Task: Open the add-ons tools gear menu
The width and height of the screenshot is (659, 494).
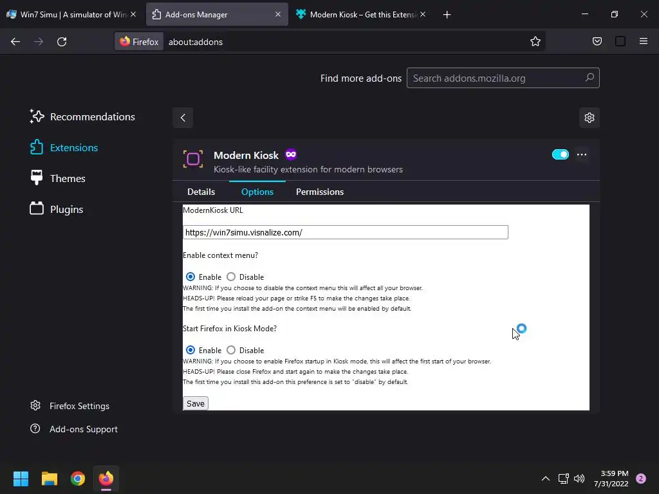Action: (589, 118)
